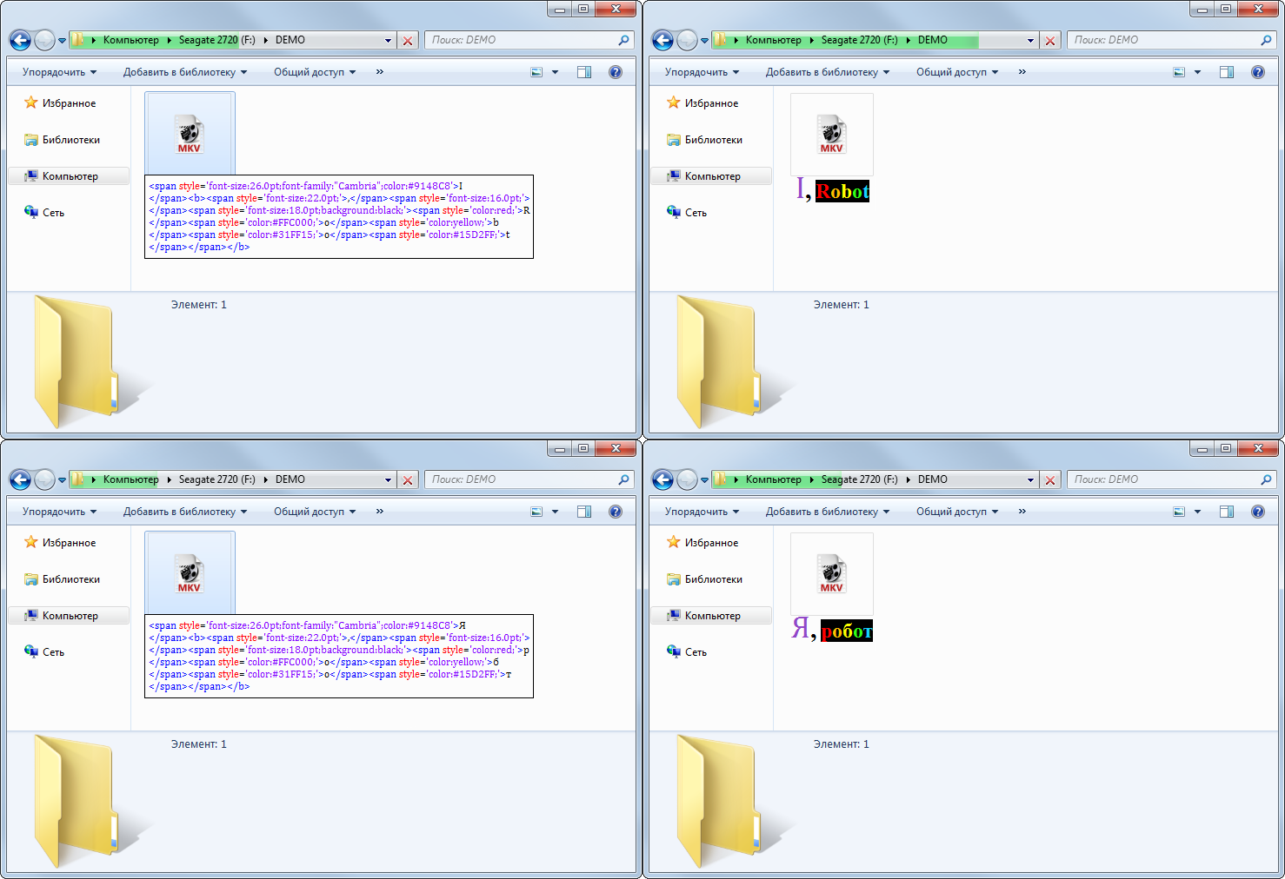Open recent pages arrow in bottom-left window
The width and height of the screenshot is (1285, 879).
coord(62,480)
